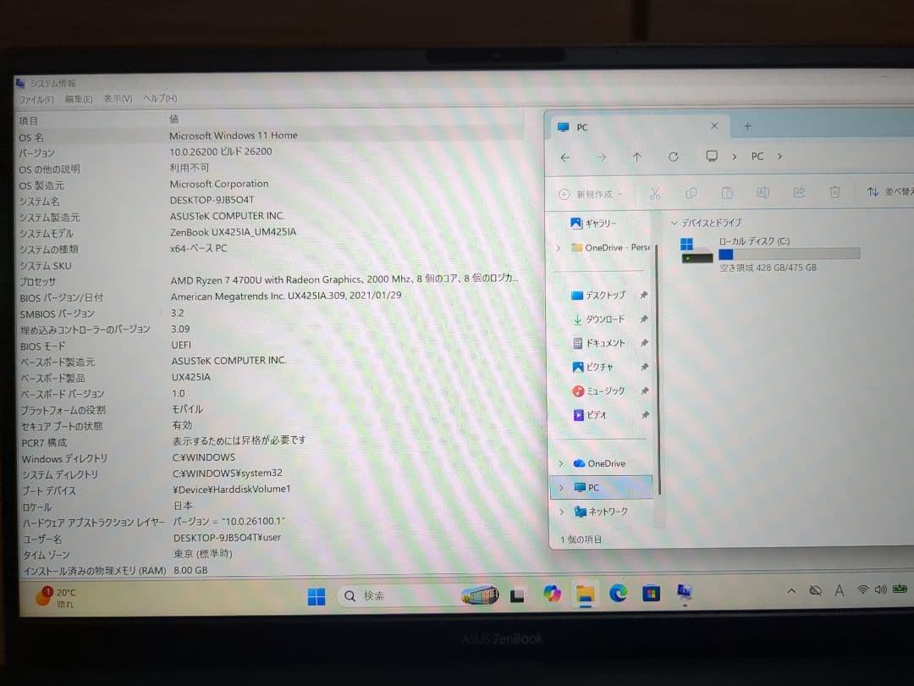Click the Share icon in toolbar
Screen dimensions: 914x686
(x=799, y=192)
